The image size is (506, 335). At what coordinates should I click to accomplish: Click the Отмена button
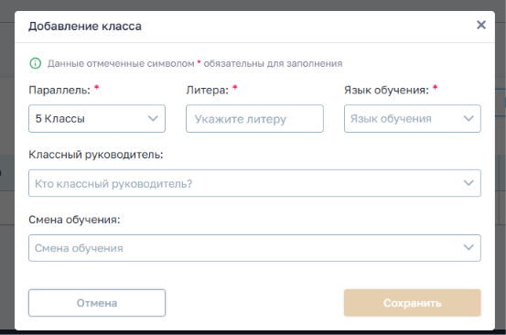click(x=97, y=303)
